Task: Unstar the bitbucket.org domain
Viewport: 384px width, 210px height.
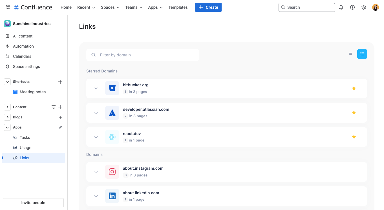Action: pos(354,88)
